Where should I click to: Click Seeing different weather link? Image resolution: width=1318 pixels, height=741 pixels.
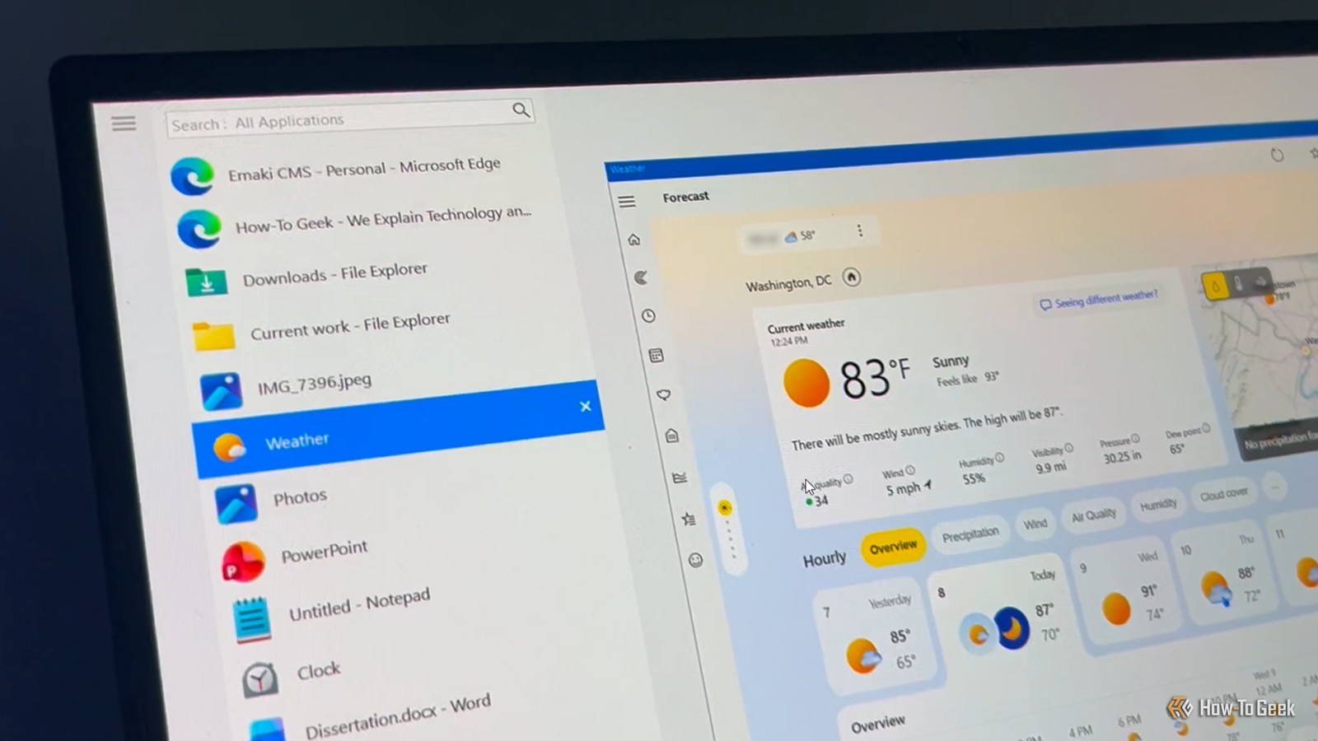(1098, 300)
